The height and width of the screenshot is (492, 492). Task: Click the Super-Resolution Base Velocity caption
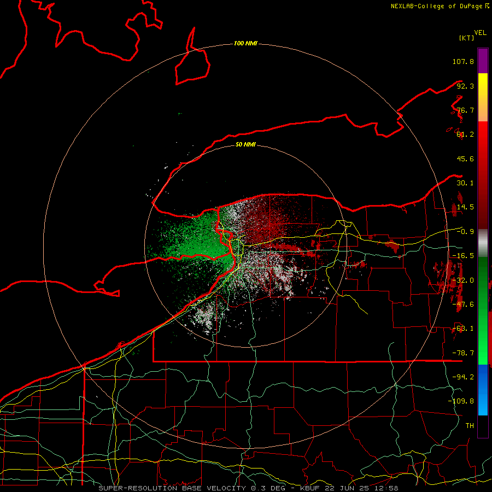pyautogui.click(x=248, y=488)
